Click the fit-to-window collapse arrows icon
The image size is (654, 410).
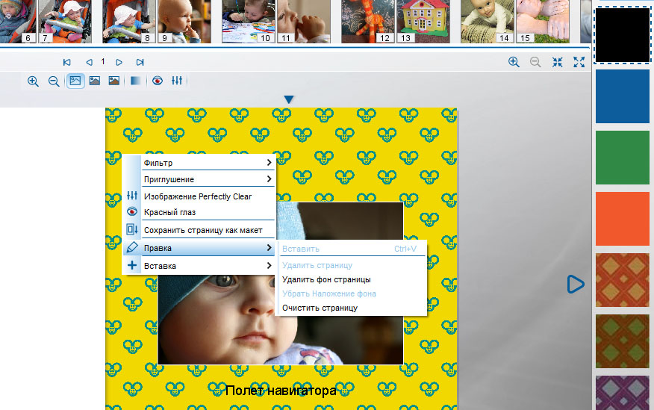[x=557, y=62]
